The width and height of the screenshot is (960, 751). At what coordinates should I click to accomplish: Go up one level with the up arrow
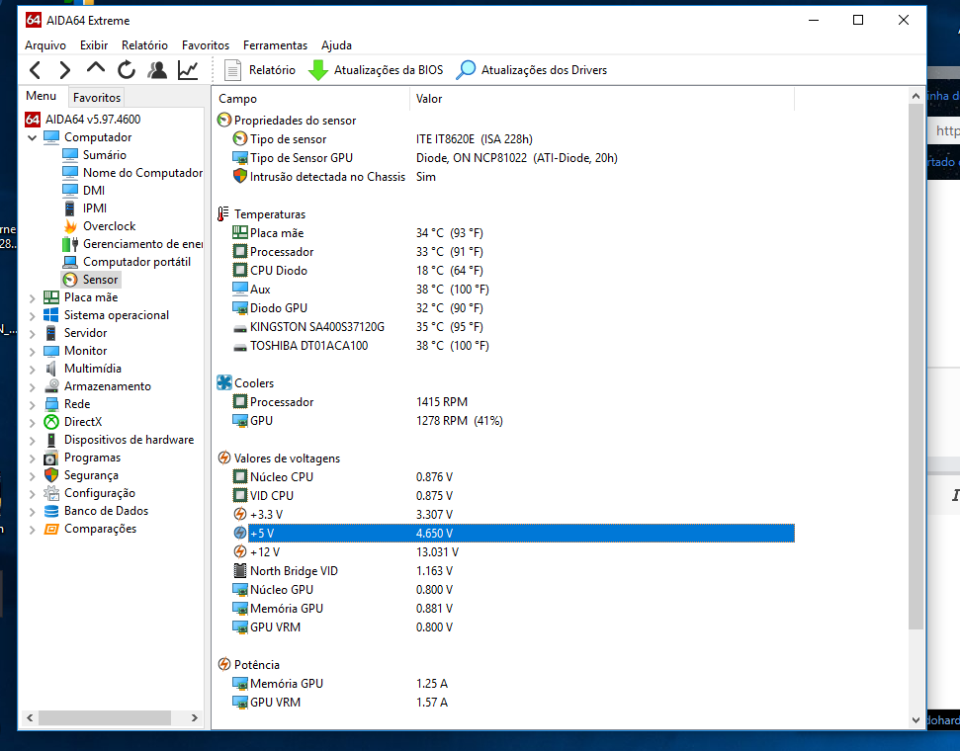coord(96,69)
